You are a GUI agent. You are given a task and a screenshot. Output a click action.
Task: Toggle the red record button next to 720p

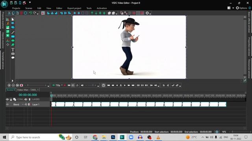65,85
